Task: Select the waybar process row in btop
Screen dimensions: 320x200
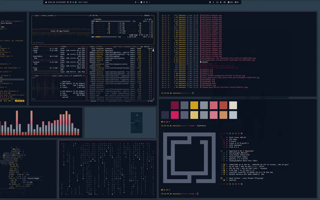Action: click(120, 56)
